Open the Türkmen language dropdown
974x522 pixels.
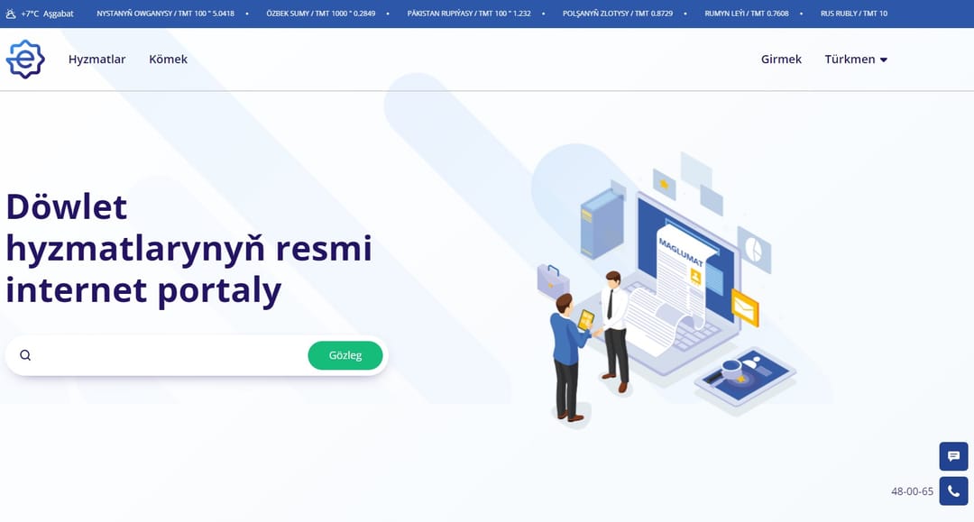849,59
